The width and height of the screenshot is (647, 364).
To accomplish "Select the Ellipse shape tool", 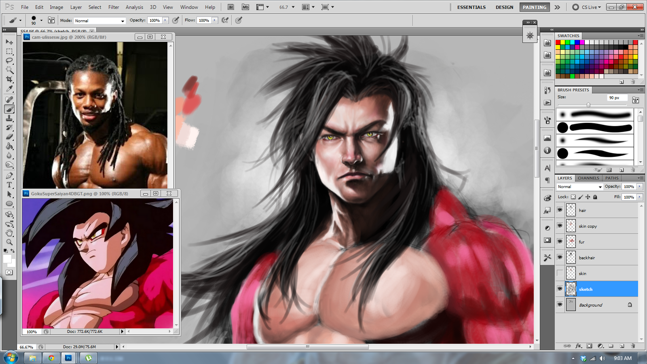I will [9, 203].
